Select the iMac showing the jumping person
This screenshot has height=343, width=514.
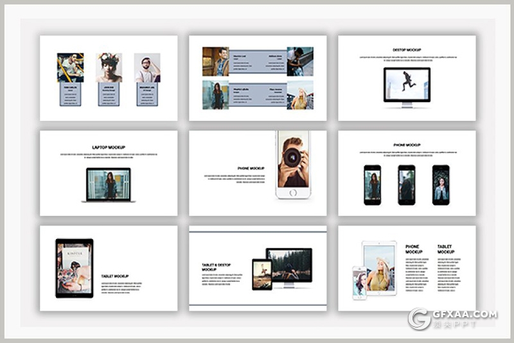(x=406, y=85)
